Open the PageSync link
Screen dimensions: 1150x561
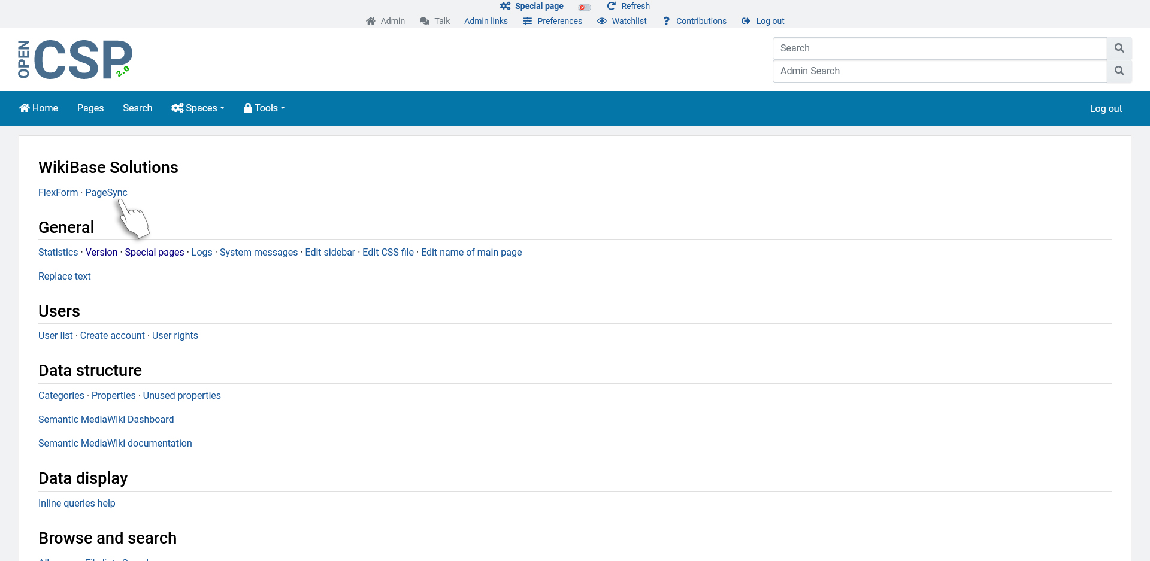106,192
